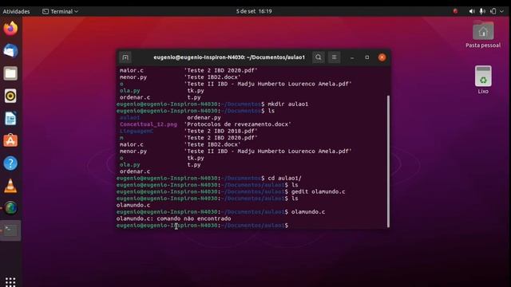Maximize the terminal window
This screenshot has height=287, width=511.
367,57
